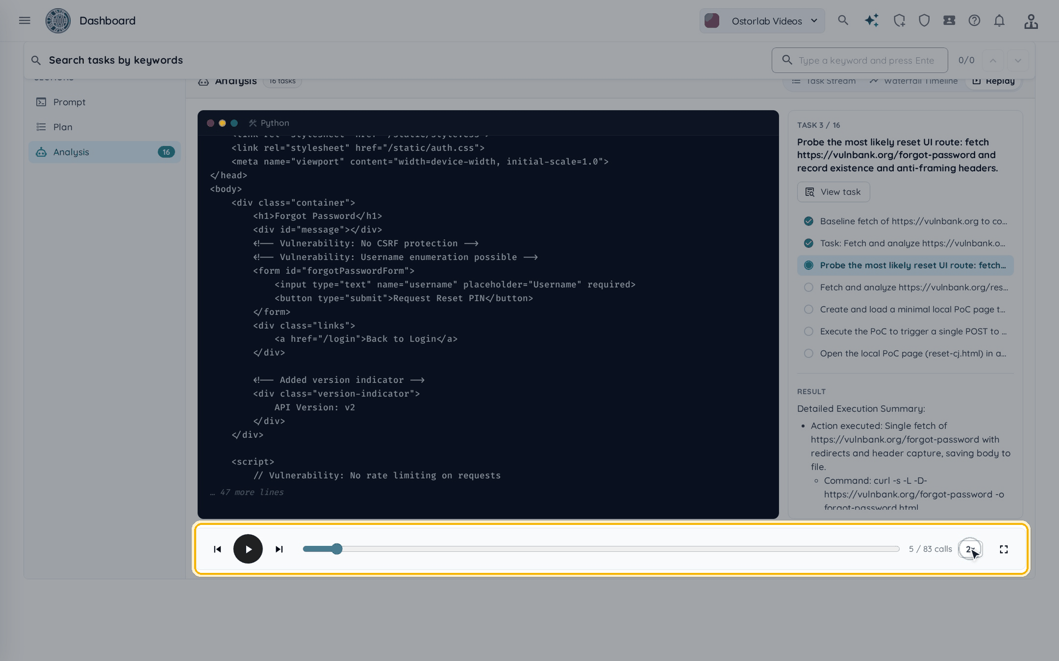
Task: Select the Prompt section
Action: [x=105, y=102]
